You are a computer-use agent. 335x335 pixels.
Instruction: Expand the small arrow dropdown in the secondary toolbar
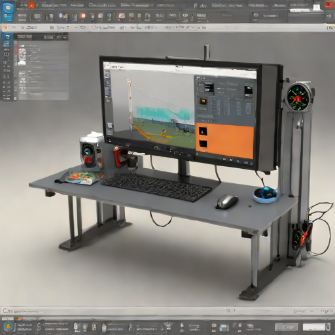point(76,27)
